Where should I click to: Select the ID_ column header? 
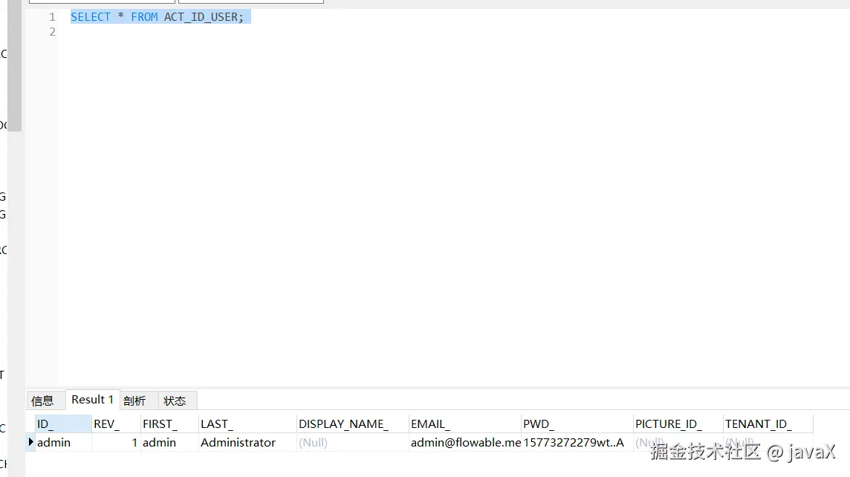pos(63,424)
